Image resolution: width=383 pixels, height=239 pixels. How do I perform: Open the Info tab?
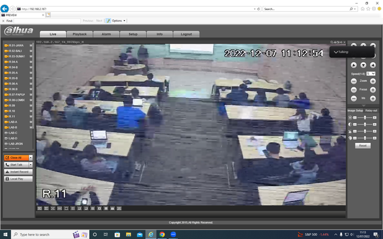(x=160, y=34)
